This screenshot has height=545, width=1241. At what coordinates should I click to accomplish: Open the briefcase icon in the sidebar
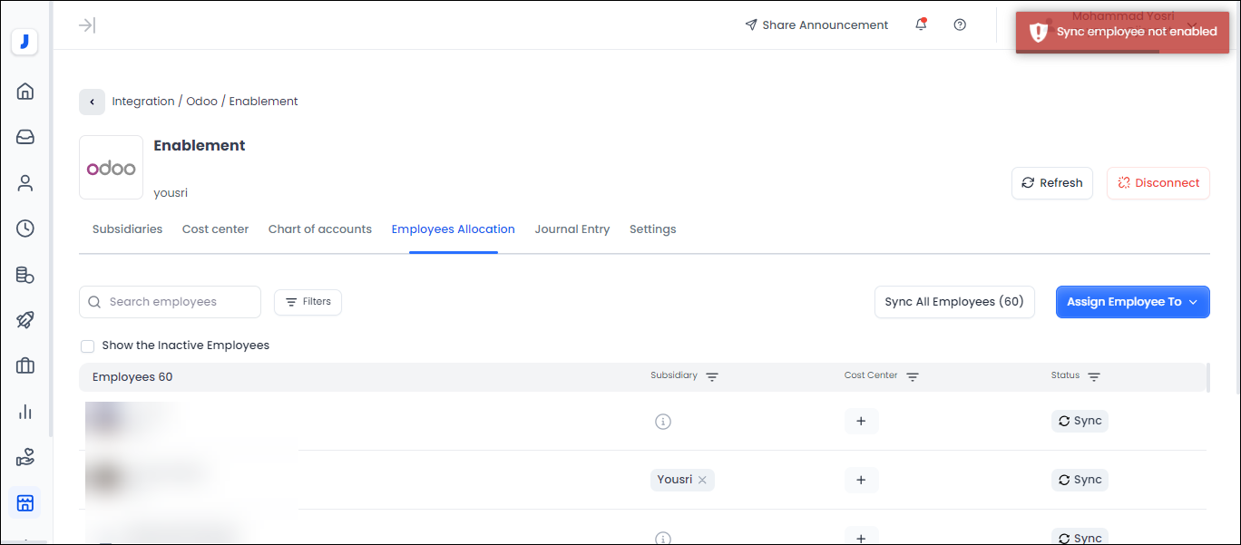pos(25,365)
